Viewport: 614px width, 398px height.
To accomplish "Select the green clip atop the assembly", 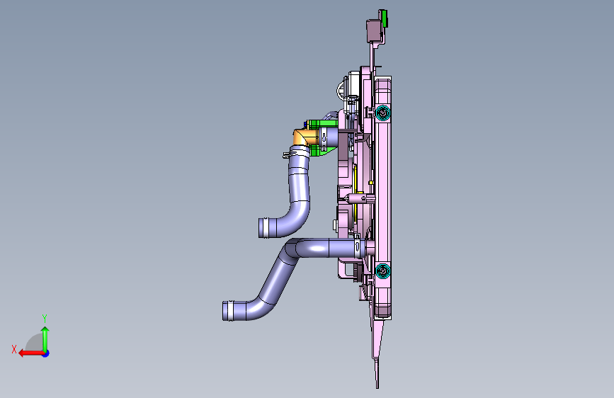I will [x=385, y=18].
